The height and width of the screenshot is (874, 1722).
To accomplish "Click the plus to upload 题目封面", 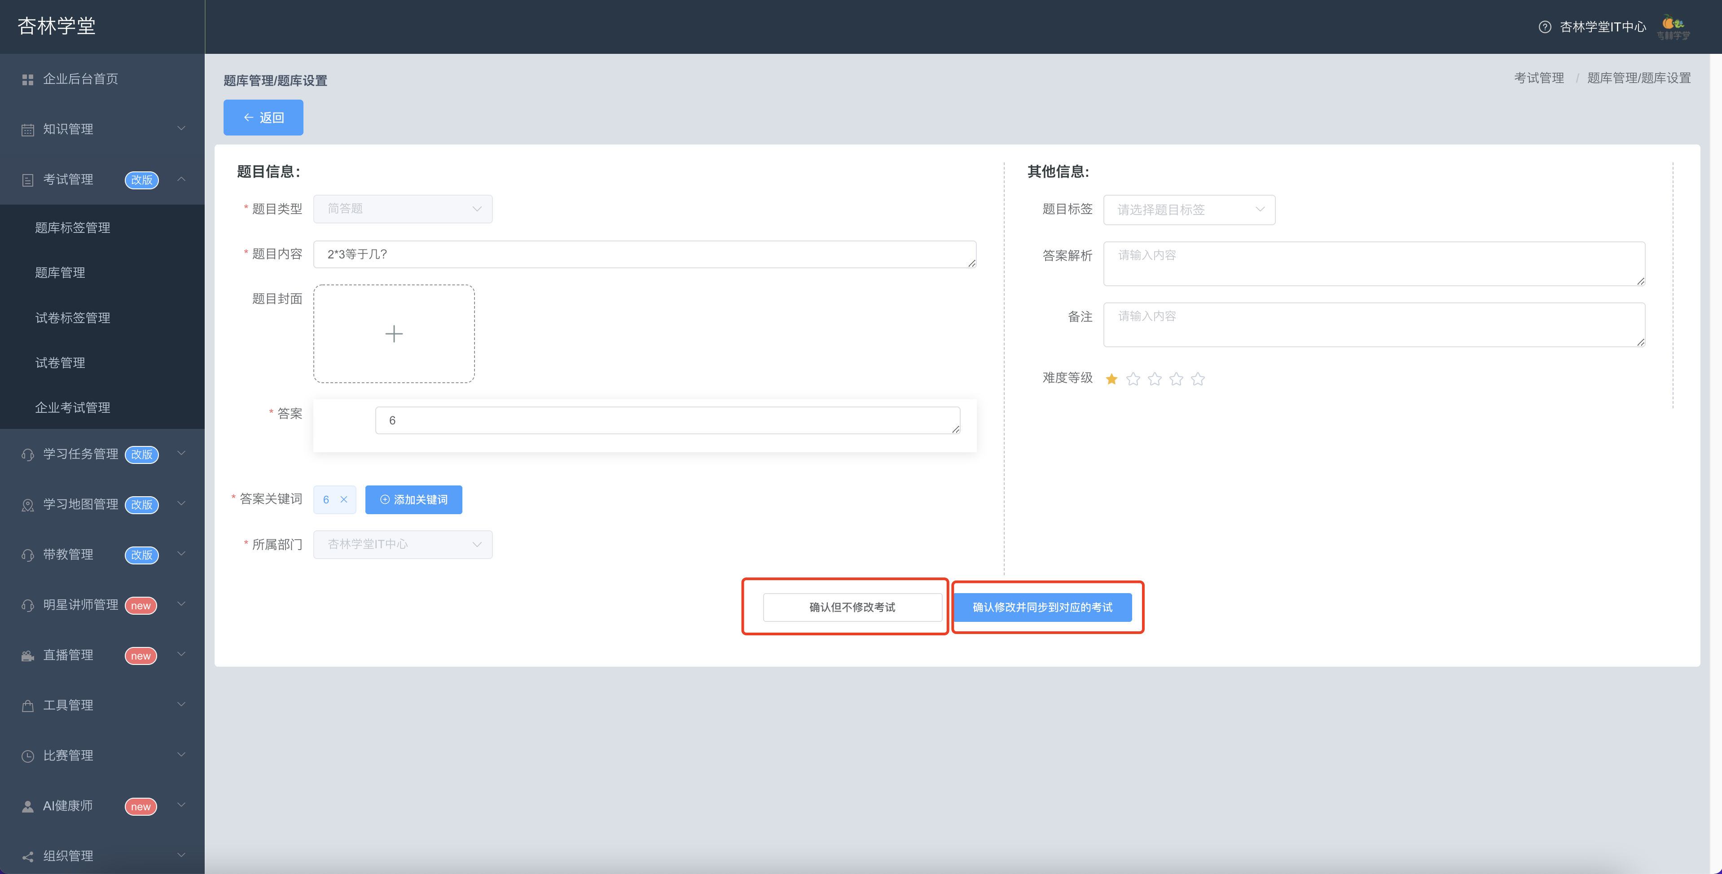I will 394,333.
